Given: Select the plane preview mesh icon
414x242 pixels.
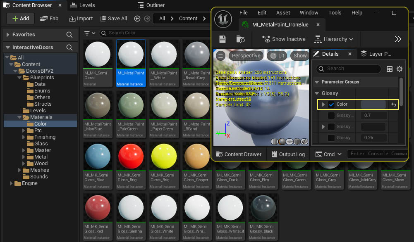Looking at the screenshot, I should pyautogui.click(x=290, y=142).
